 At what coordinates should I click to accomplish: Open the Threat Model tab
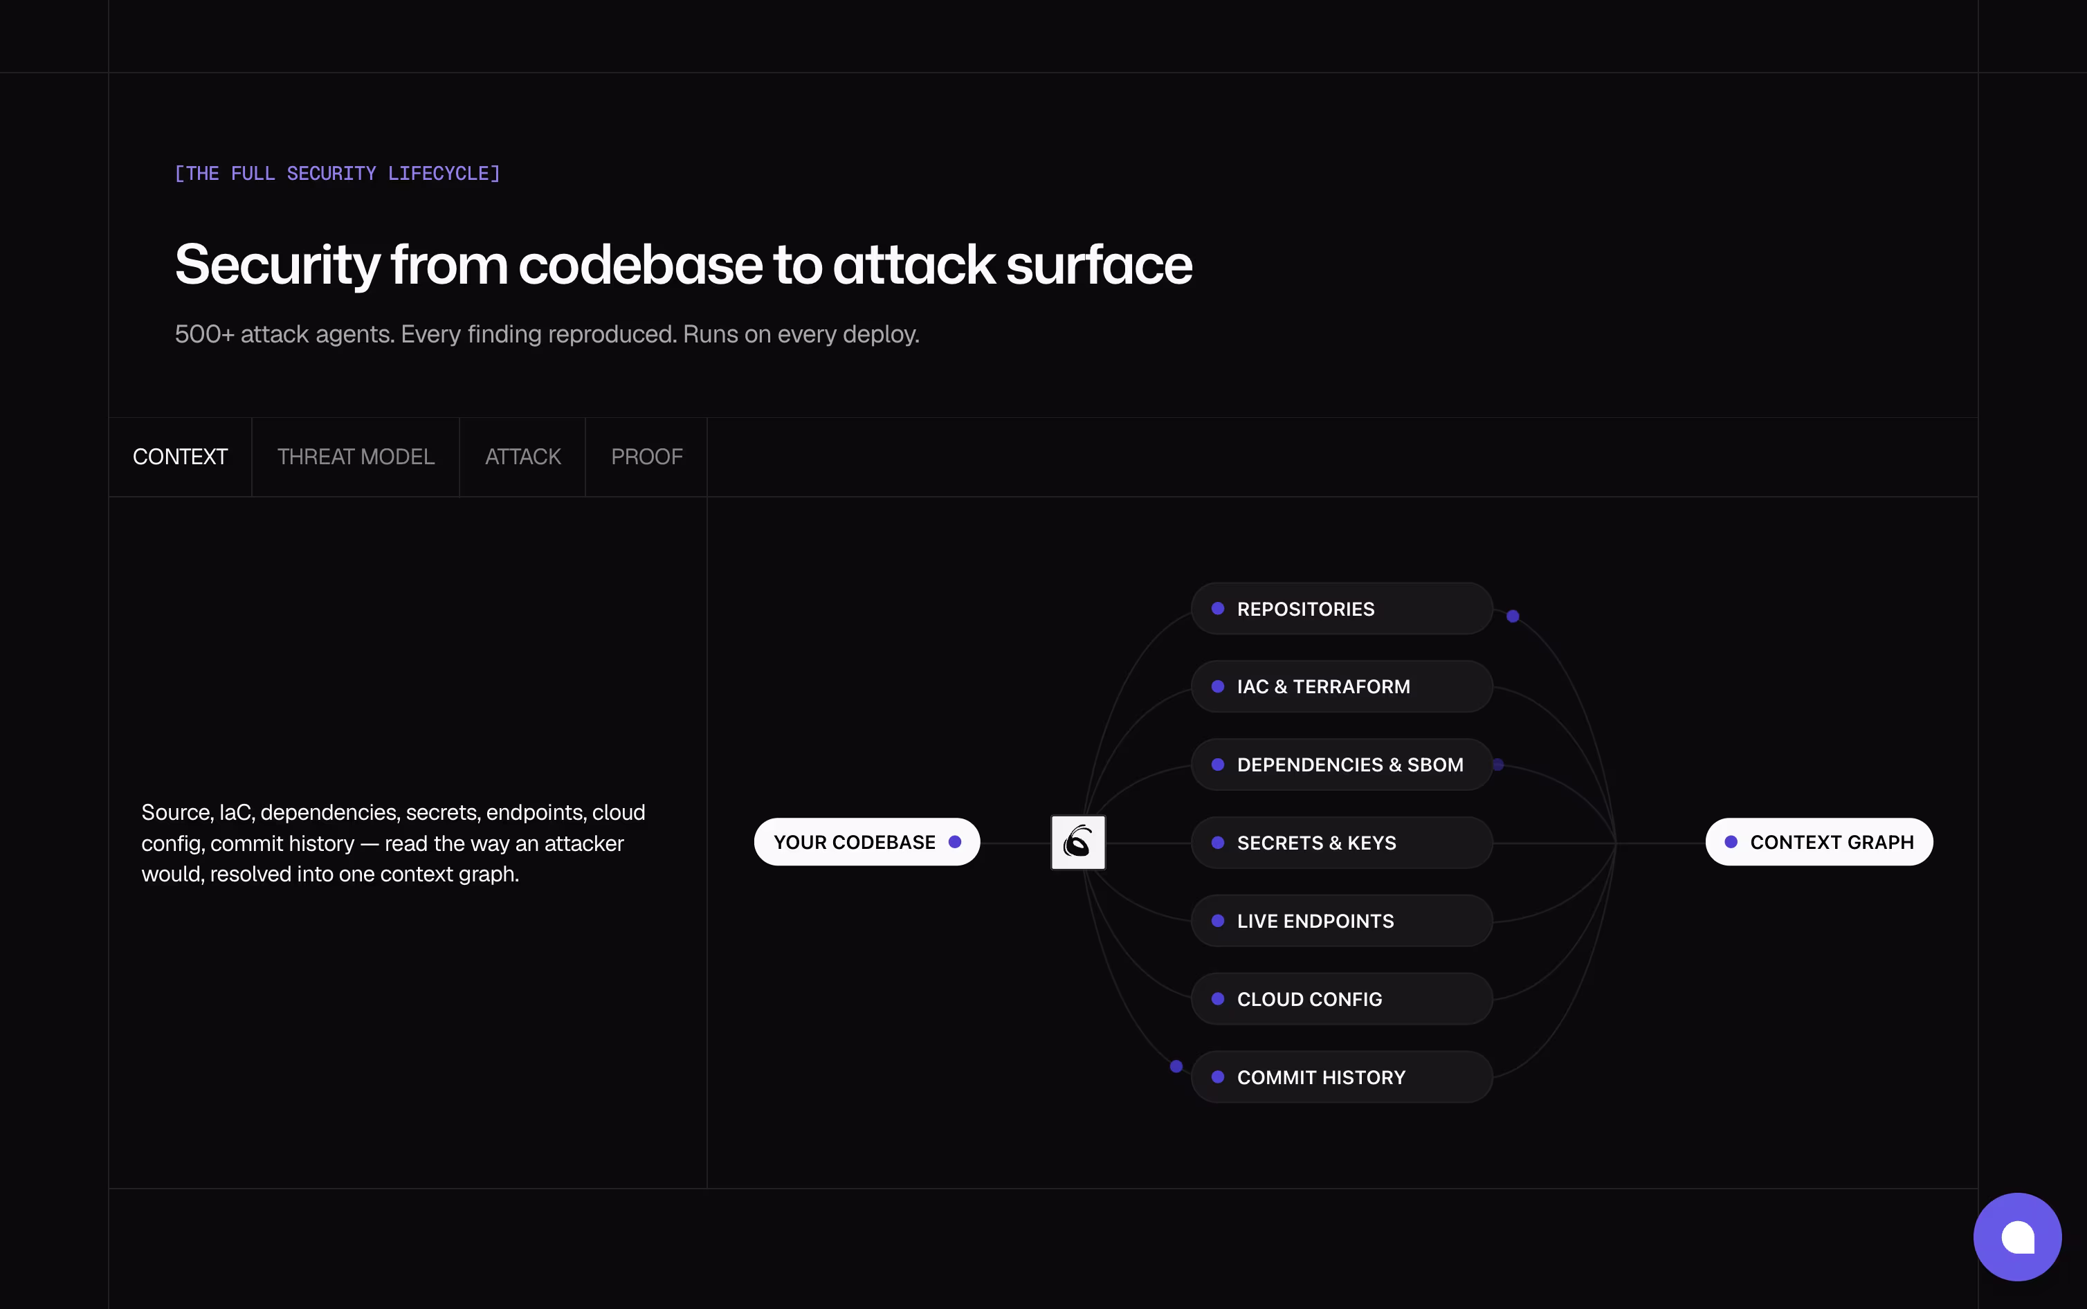click(356, 457)
